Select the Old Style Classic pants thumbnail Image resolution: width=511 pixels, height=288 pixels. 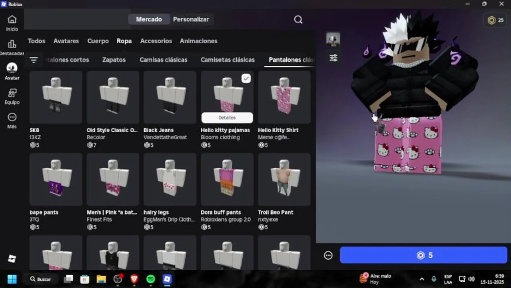[x=113, y=97]
